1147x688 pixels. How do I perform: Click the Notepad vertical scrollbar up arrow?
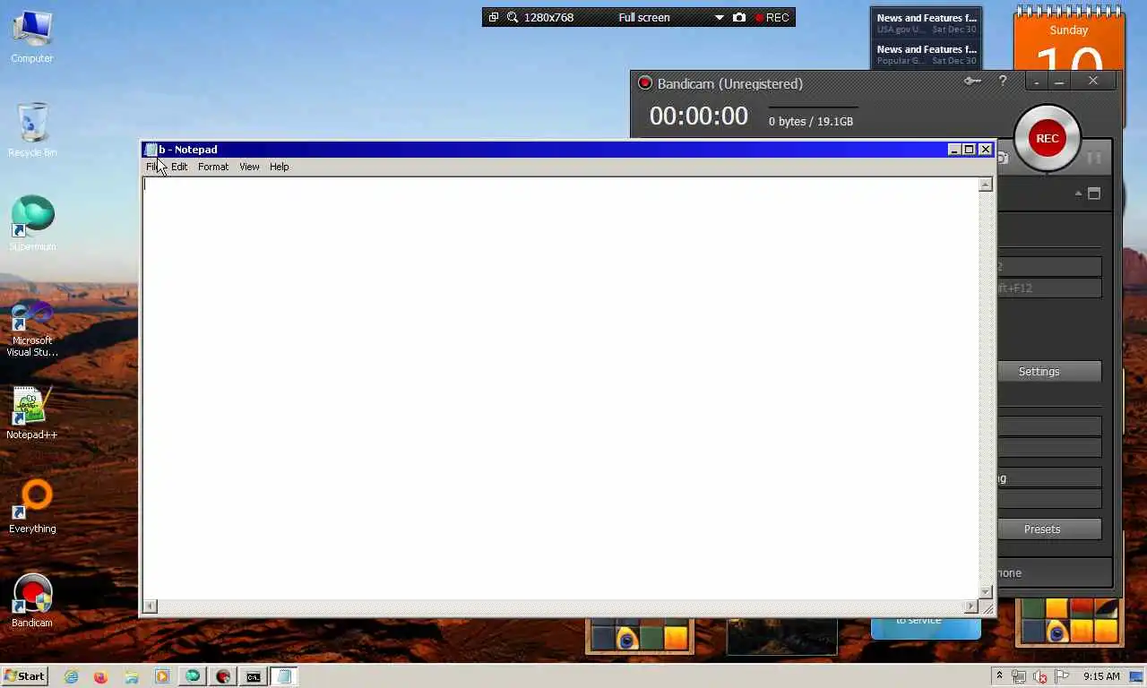pos(986,185)
